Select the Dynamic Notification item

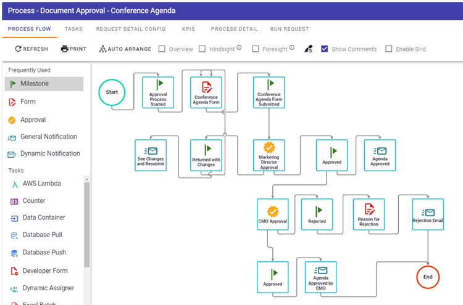point(49,153)
